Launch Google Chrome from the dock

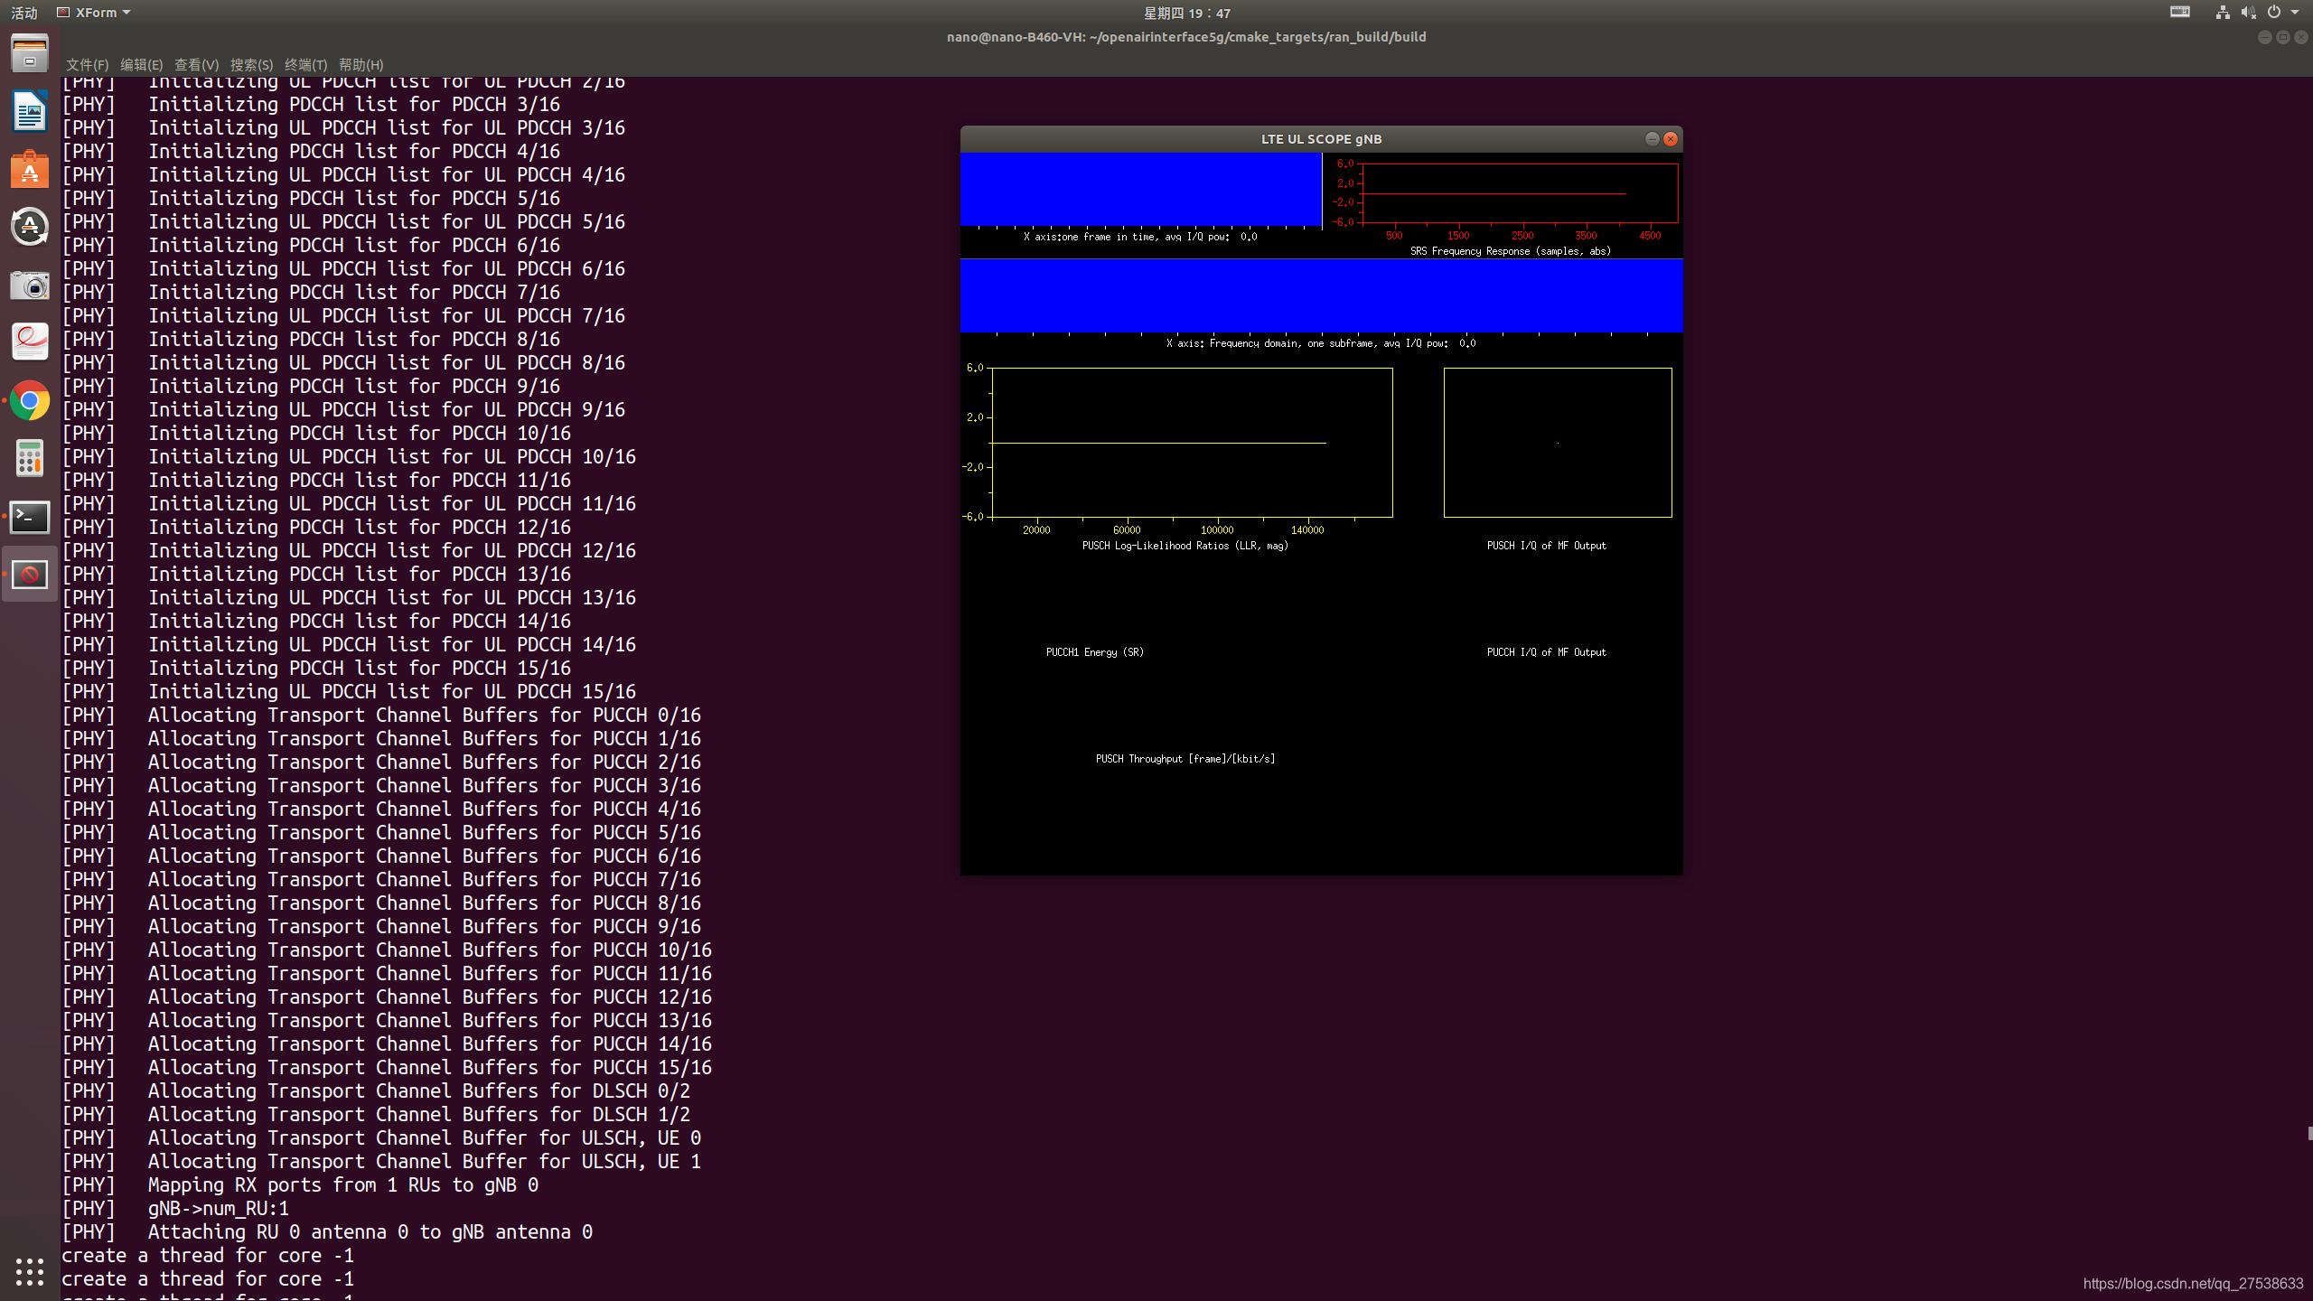click(30, 400)
